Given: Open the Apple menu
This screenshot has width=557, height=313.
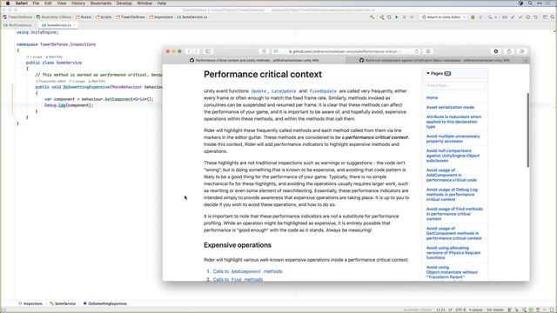Looking at the screenshot, I should (x=8, y=3).
